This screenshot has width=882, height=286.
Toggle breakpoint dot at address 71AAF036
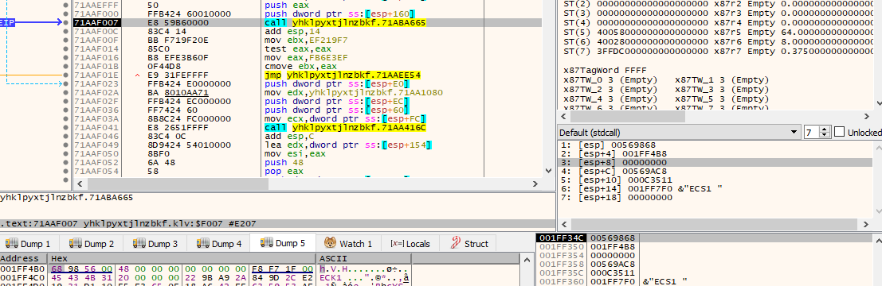66,110
